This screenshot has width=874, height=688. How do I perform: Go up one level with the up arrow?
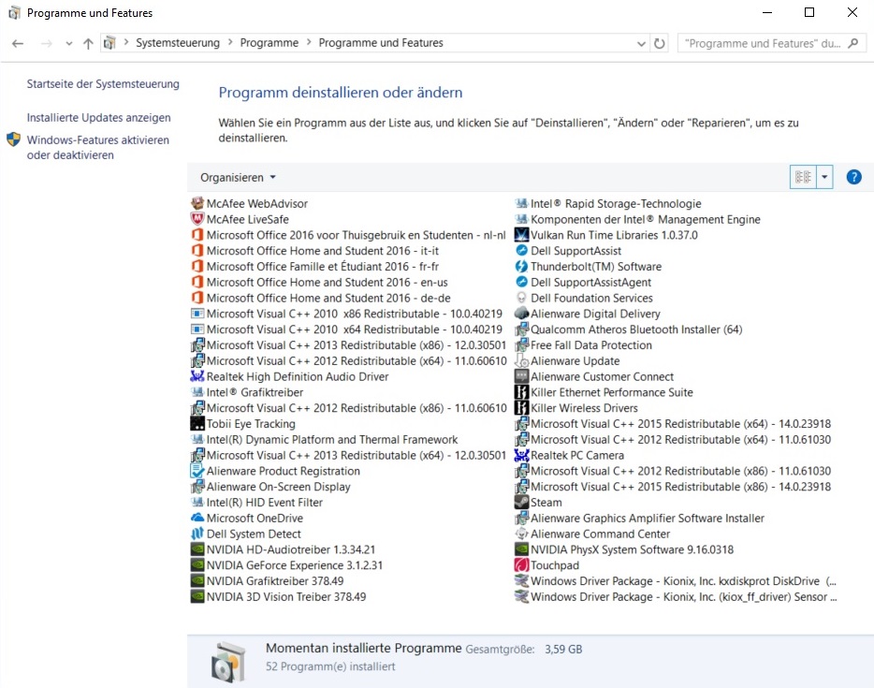[x=88, y=43]
